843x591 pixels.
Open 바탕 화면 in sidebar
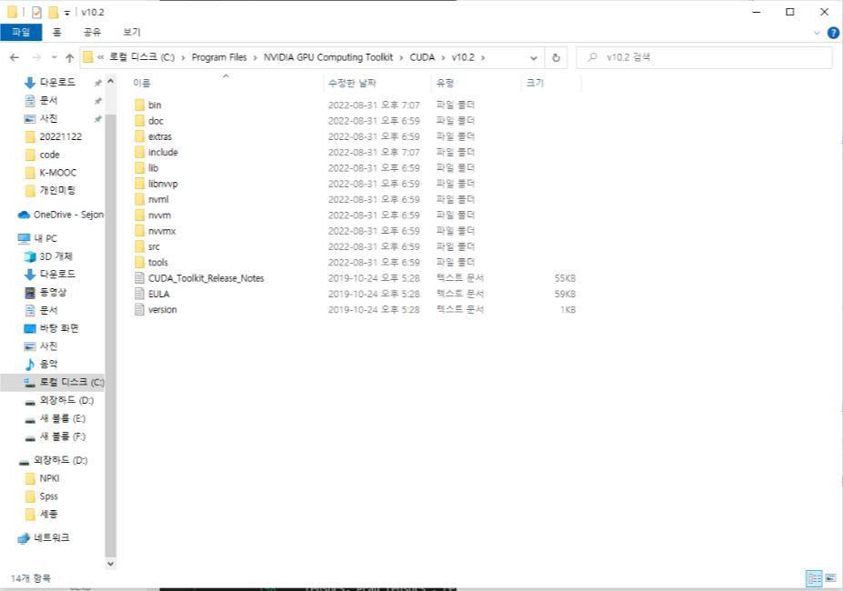(52, 328)
